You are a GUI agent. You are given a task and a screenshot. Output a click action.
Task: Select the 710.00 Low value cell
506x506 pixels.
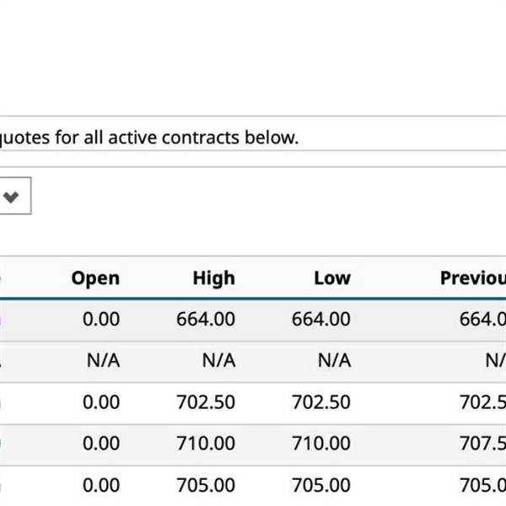point(321,444)
